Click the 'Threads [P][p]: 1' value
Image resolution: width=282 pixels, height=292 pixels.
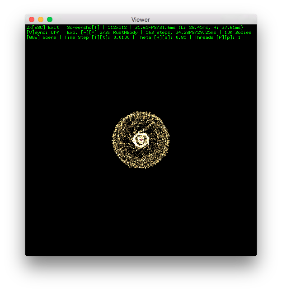(217, 38)
